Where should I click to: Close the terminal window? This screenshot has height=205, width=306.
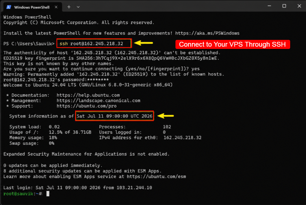click(x=299, y=6)
